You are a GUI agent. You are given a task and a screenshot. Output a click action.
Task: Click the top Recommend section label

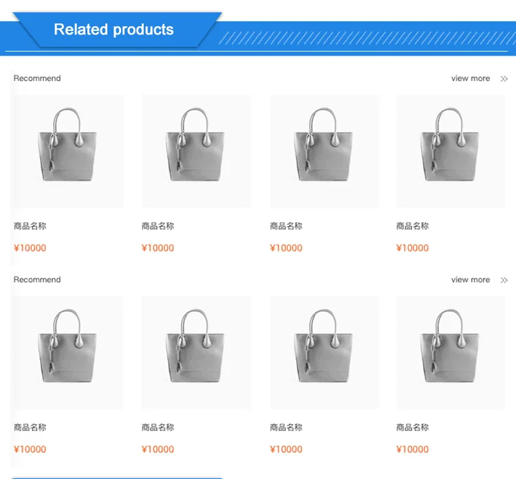click(37, 78)
